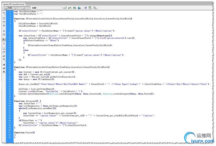Click the Format Source Code icon
The width and height of the screenshot is (216, 146).
(4, 72)
